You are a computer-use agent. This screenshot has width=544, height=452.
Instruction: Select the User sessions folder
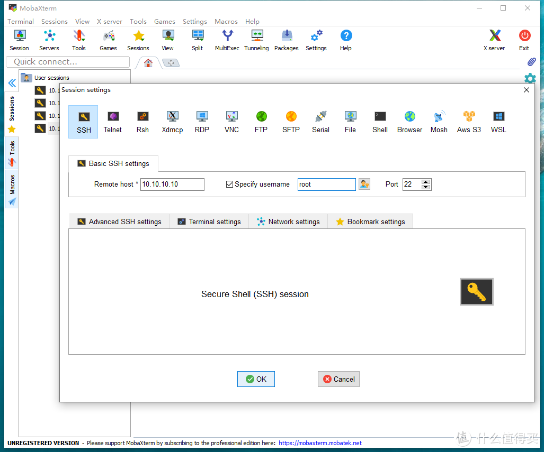(45, 78)
